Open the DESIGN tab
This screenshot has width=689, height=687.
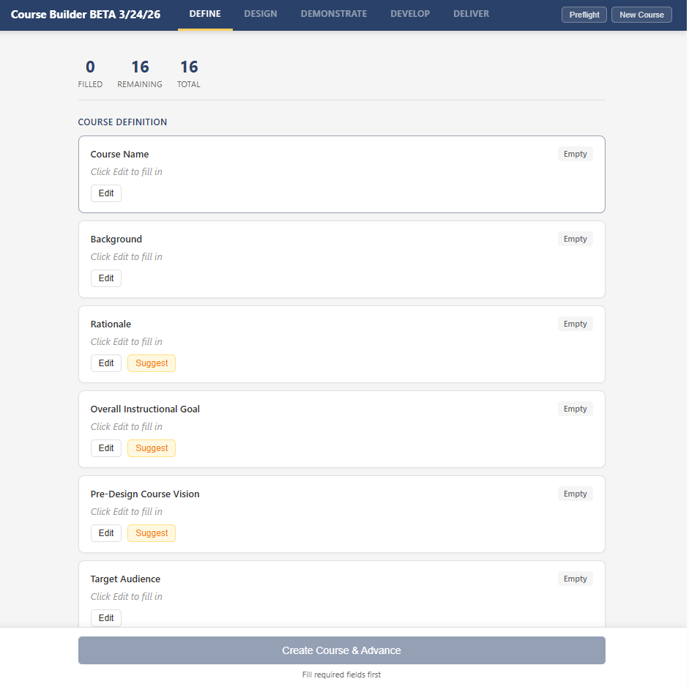(x=261, y=14)
